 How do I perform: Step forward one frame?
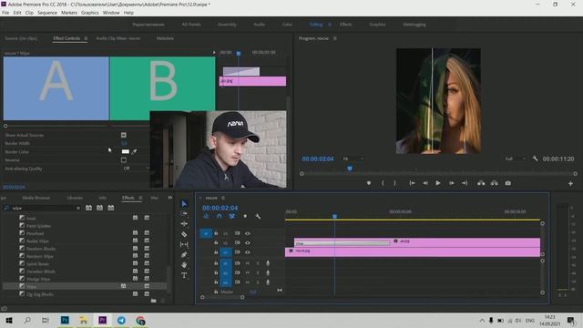[x=452, y=183]
